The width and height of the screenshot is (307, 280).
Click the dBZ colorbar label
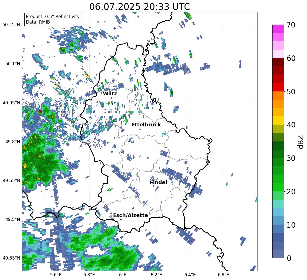(301, 142)
